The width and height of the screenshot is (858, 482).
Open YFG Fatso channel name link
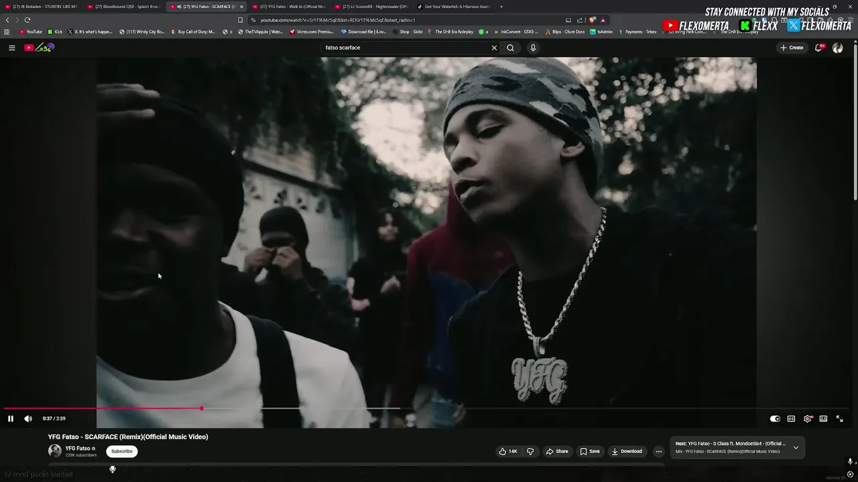(78, 449)
